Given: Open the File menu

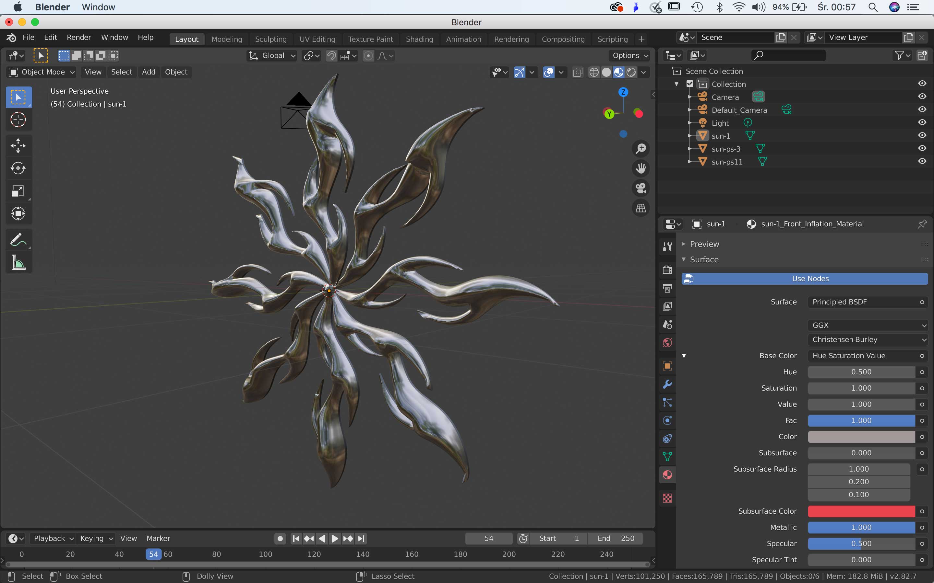Looking at the screenshot, I should coord(29,37).
